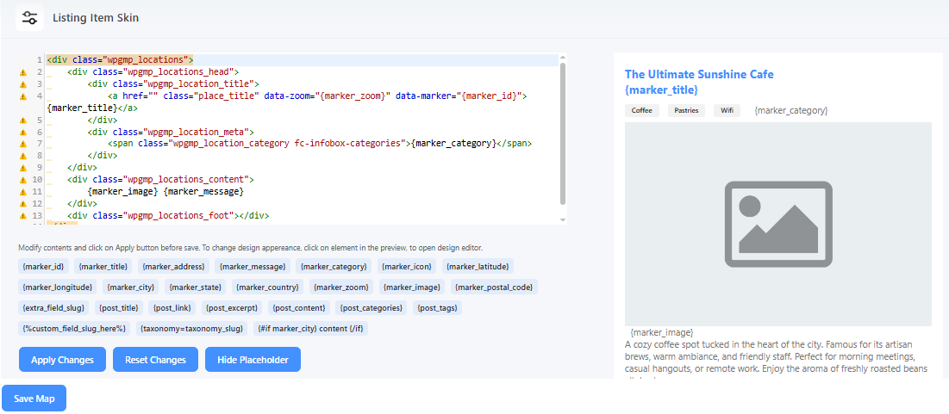Screen dimensions: 949x414
Task: Click Reset Changes button
Action: [x=155, y=360]
